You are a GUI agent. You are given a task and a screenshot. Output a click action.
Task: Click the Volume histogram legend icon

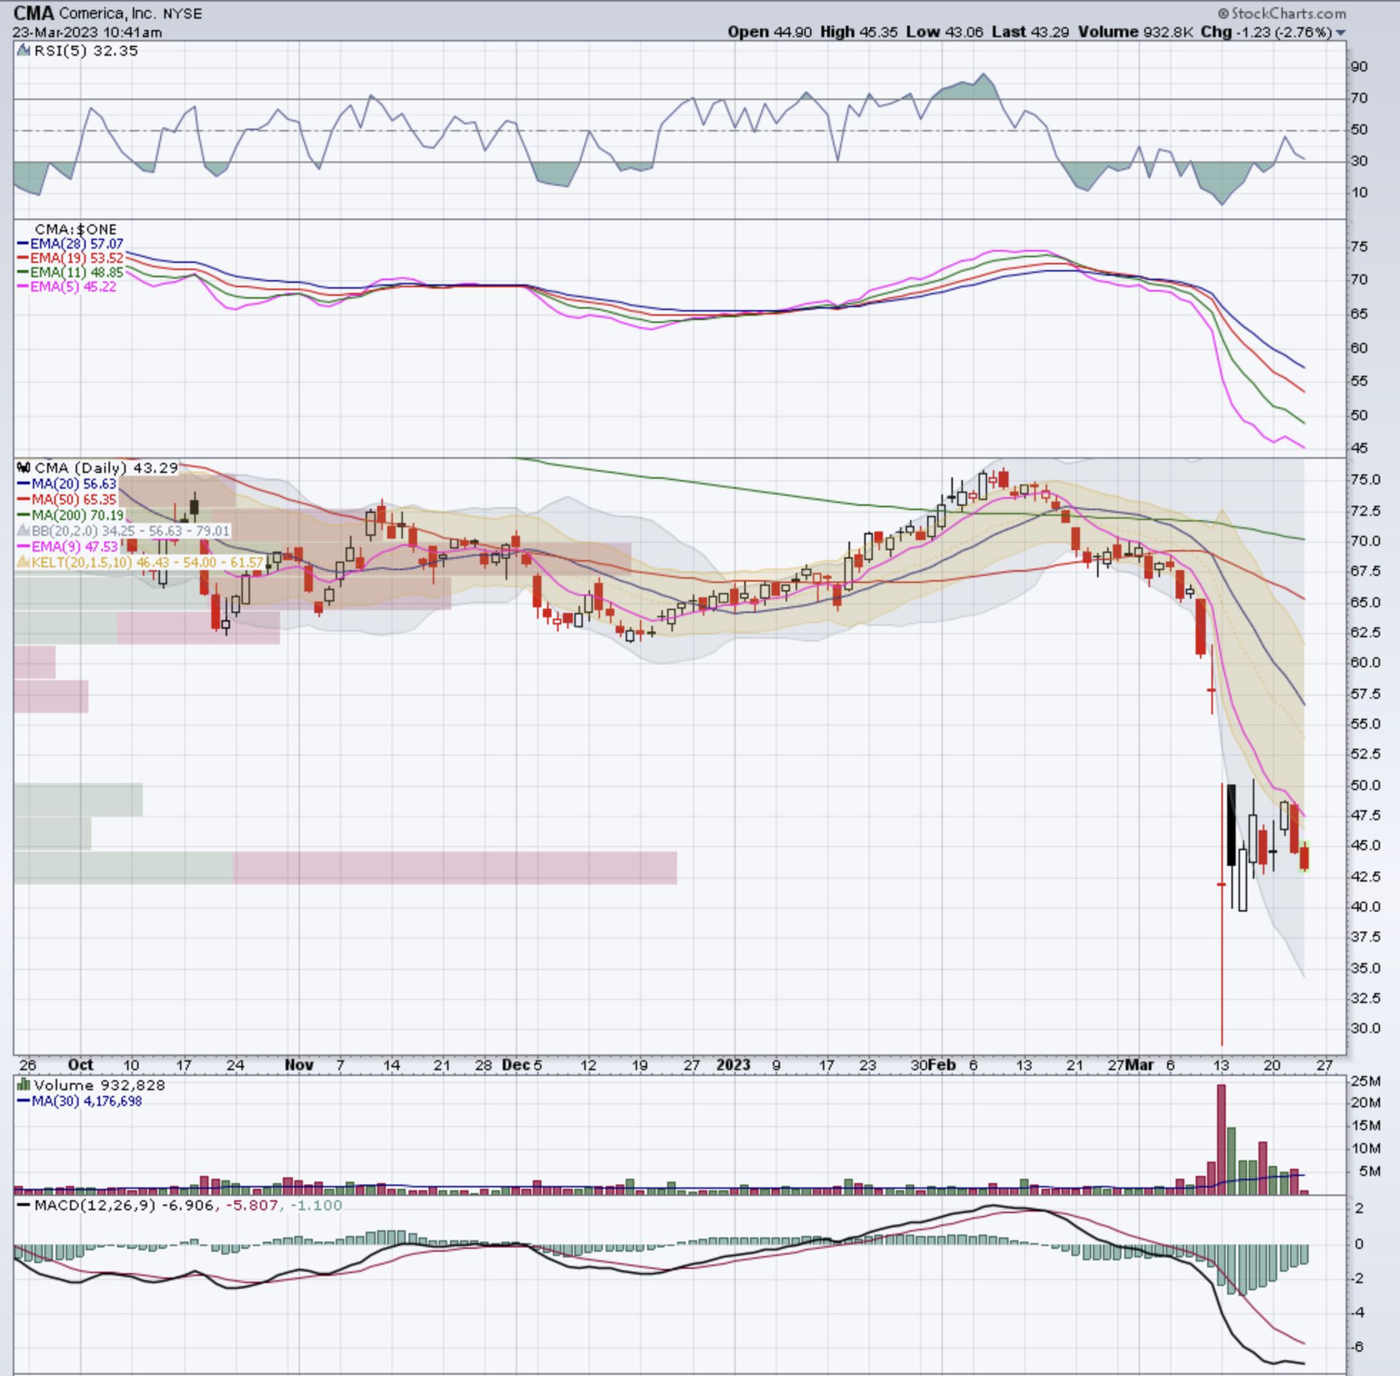(24, 1085)
